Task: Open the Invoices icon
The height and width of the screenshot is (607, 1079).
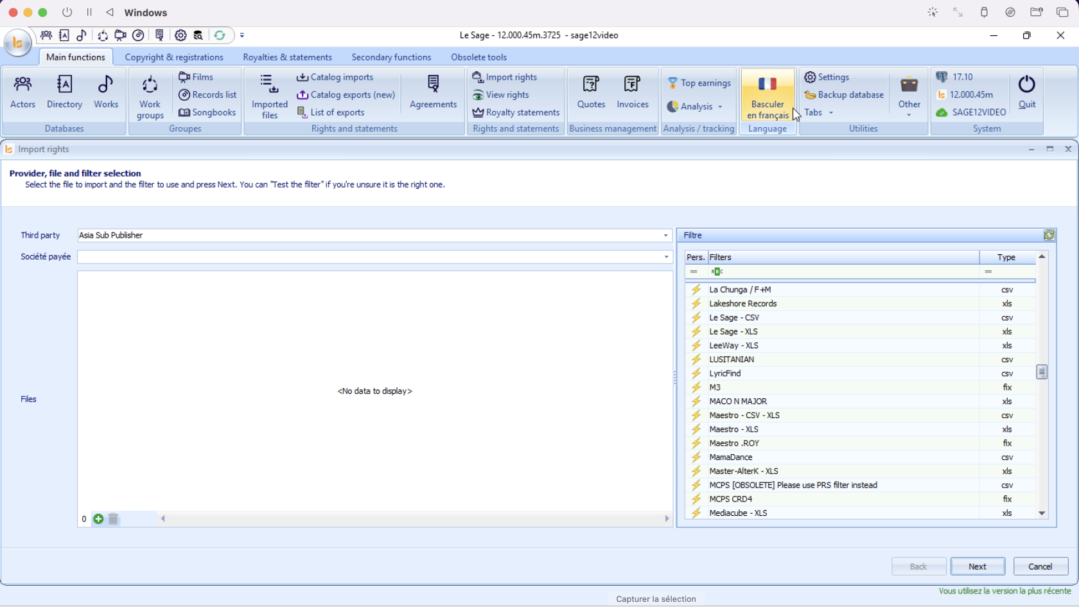Action: point(633,92)
